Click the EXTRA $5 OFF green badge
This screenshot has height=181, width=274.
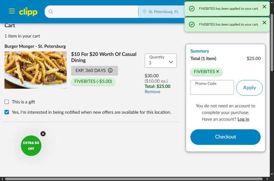[31, 146]
